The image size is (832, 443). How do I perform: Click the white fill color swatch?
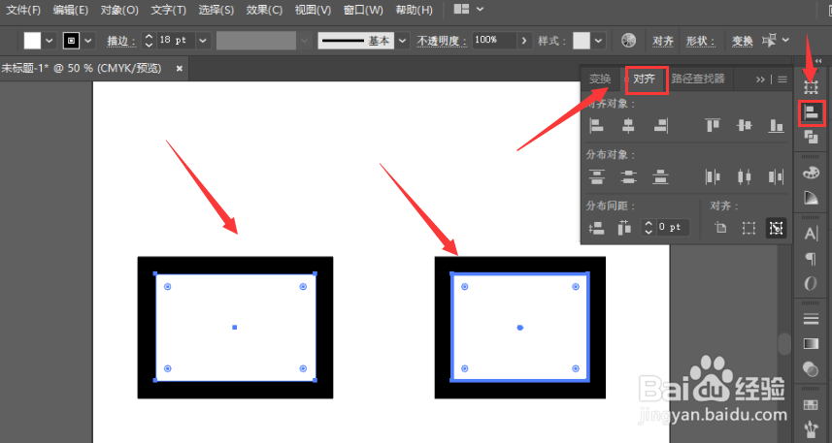32,41
